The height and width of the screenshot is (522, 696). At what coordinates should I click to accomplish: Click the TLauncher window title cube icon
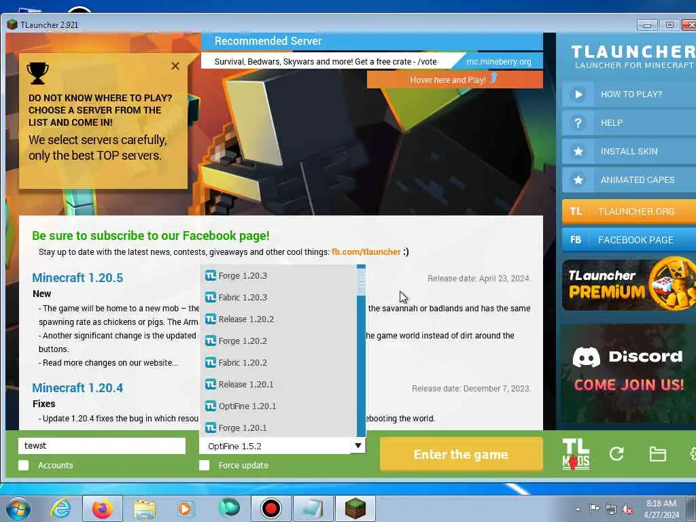[12, 25]
